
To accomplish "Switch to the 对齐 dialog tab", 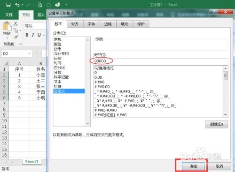I will pyautogui.click(x=75, y=24).
